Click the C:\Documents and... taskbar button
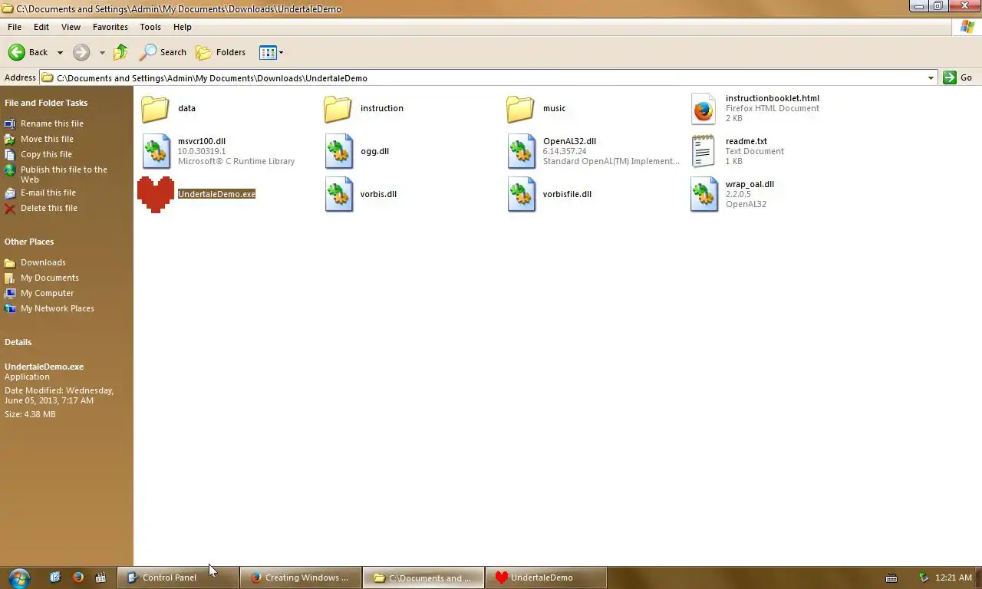The width and height of the screenshot is (982, 589). point(423,577)
